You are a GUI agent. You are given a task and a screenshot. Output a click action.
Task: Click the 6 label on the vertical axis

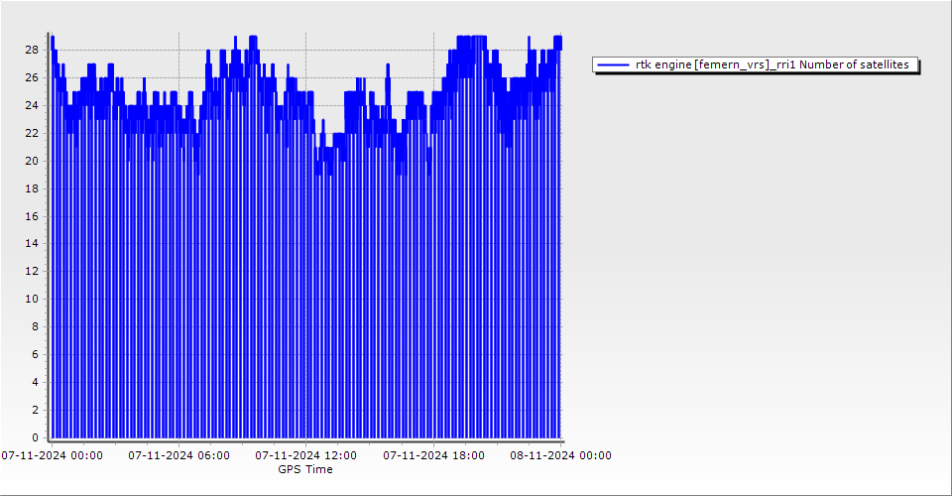click(35, 354)
